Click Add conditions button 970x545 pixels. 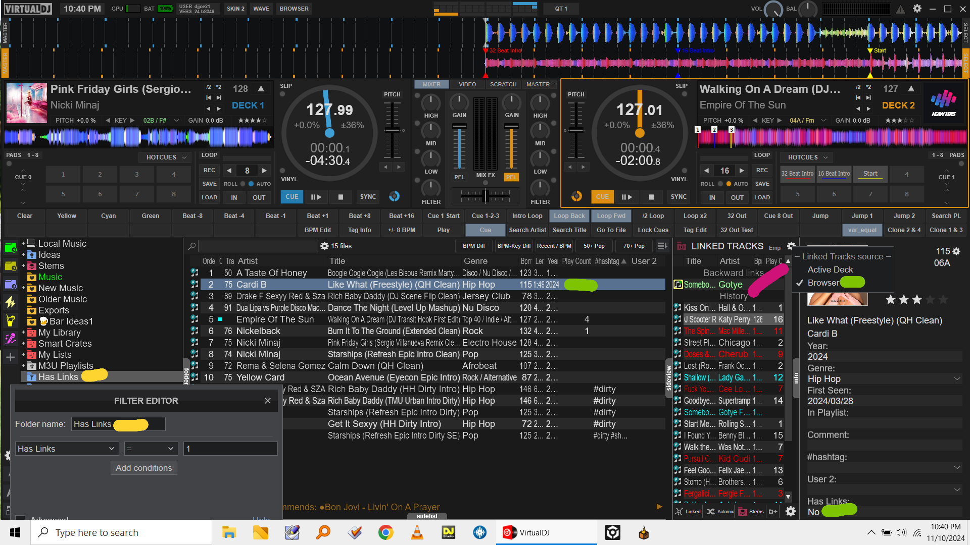143,468
